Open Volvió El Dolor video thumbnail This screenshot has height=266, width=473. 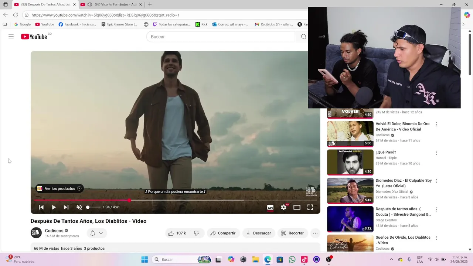coord(350,134)
